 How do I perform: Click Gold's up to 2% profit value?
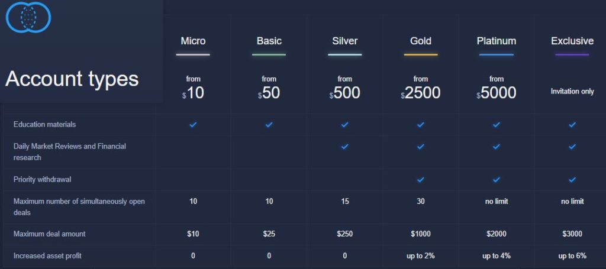point(421,255)
